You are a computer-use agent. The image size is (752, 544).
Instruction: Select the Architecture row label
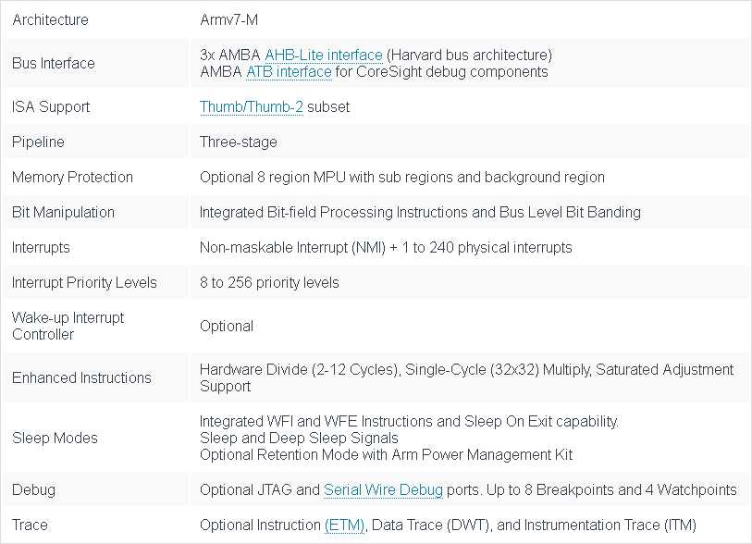tap(50, 20)
